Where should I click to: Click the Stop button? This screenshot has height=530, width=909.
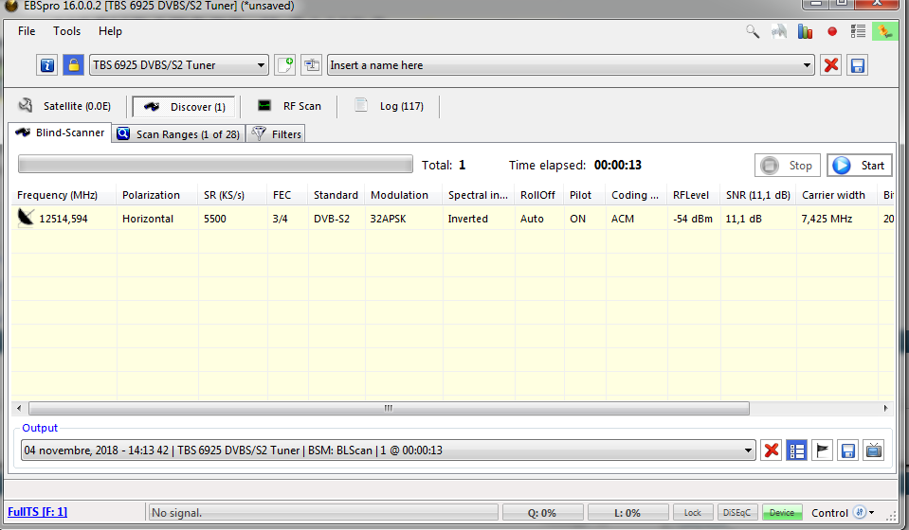click(x=788, y=166)
